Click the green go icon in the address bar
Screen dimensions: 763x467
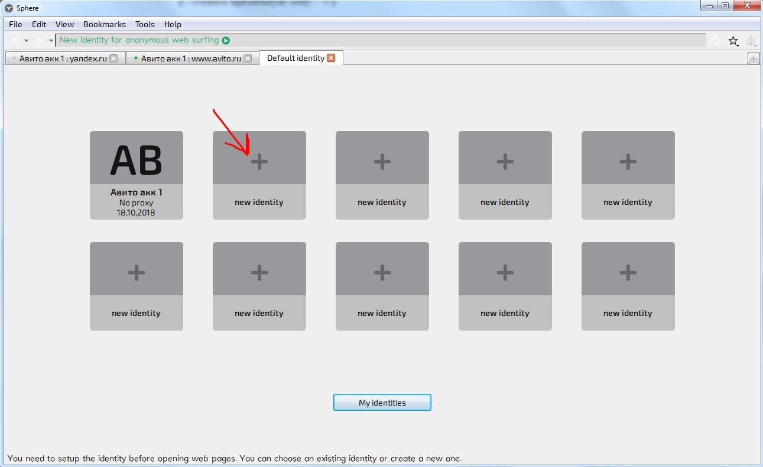coord(226,40)
